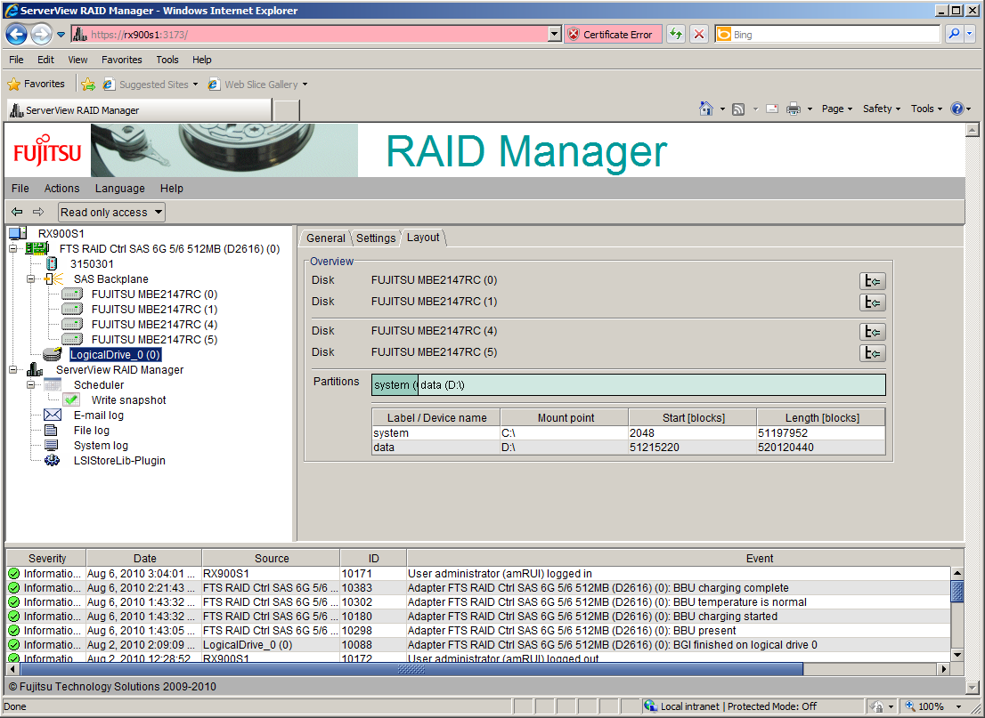Open the RAID Manager Actions menu
The width and height of the screenshot is (985, 718).
point(61,189)
